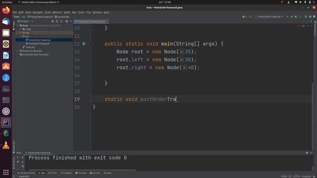Open Ubuntu Software from the dock
The height and width of the screenshot is (178, 317).
pyautogui.click(x=6, y=66)
